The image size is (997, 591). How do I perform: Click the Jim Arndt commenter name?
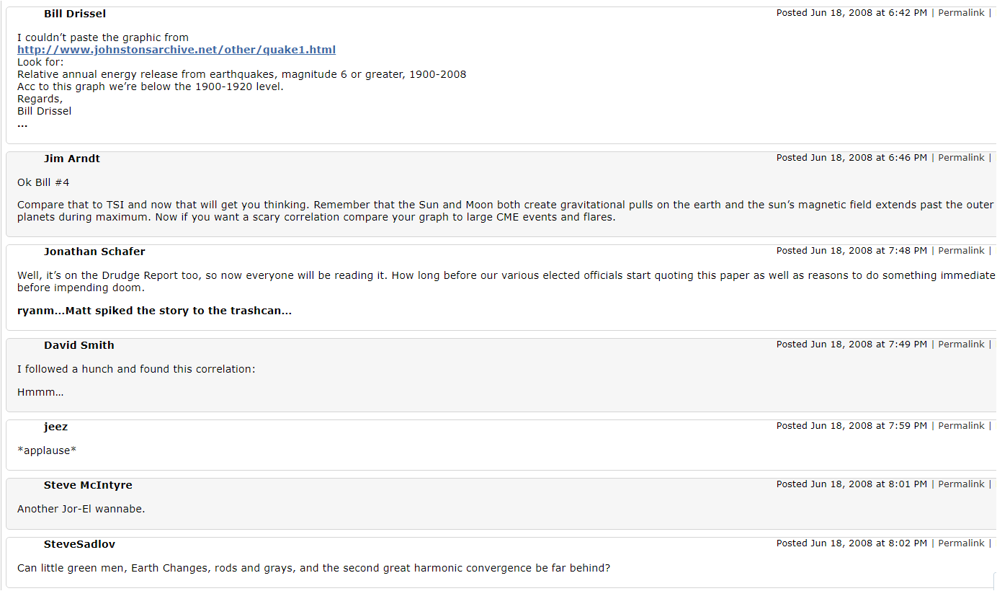tap(72, 159)
